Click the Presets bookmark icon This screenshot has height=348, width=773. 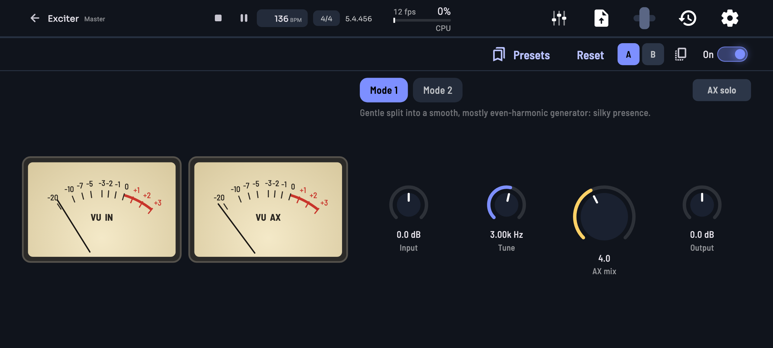[499, 54]
